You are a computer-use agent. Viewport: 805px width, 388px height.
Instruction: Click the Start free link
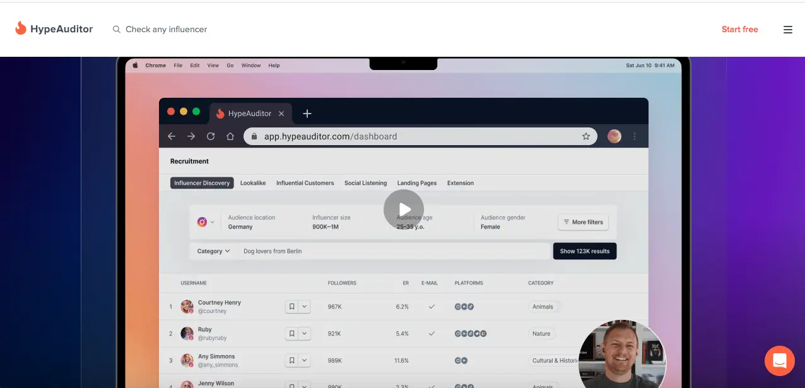click(739, 29)
